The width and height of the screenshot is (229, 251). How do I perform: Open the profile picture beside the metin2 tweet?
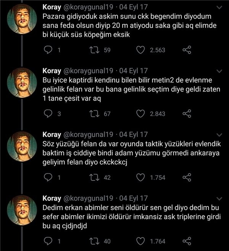click(22, 83)
